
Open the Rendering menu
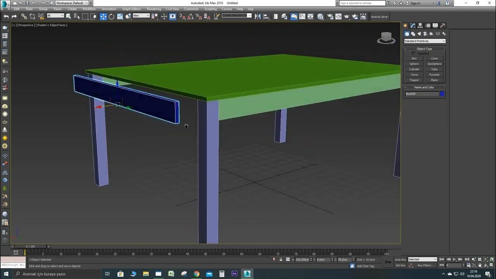(154, 9)
